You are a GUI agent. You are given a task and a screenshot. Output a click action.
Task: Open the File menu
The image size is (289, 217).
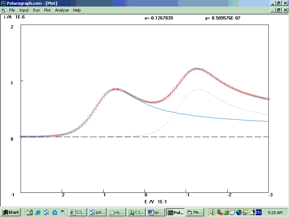[12, 10]
